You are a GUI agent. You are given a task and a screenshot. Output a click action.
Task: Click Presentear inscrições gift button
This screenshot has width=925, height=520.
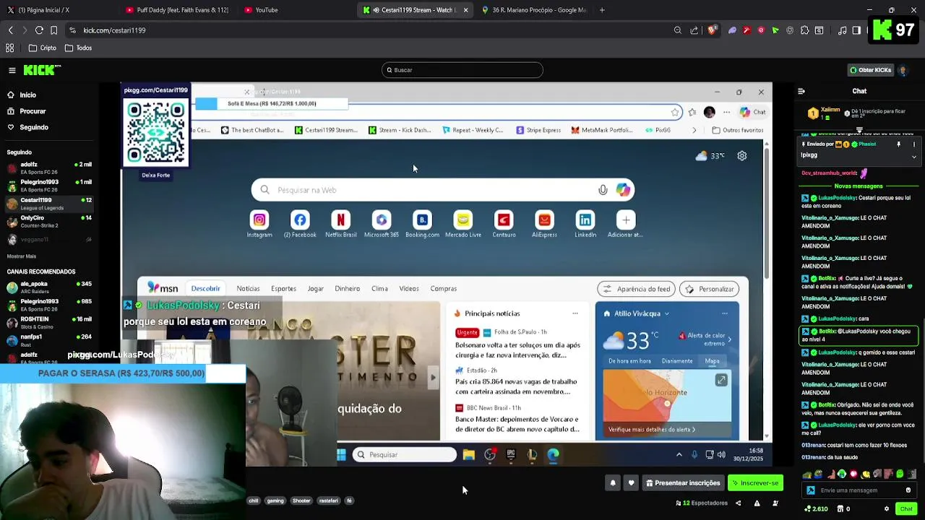tap(683, 483)
